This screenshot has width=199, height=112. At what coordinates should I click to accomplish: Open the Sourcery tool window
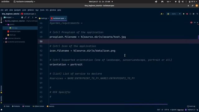click(50, 106)
